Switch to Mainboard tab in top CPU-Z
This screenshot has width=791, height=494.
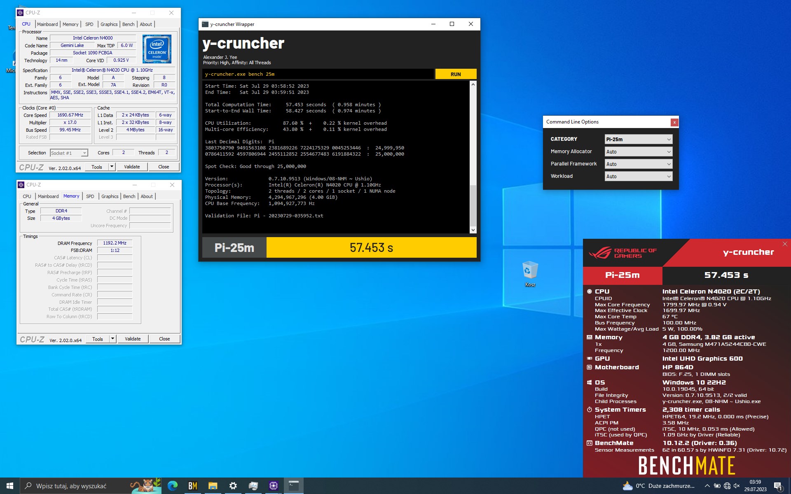click(47, 24)
